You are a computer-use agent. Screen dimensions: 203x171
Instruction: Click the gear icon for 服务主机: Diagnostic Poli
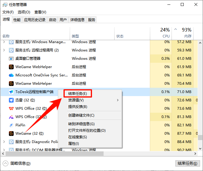tap(11, 142)
